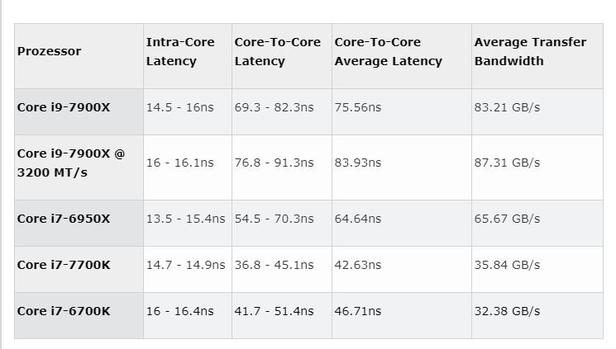Select the Average Transfer Bandwidth header
The image size is (616, 349).
[x=537, y=56]
